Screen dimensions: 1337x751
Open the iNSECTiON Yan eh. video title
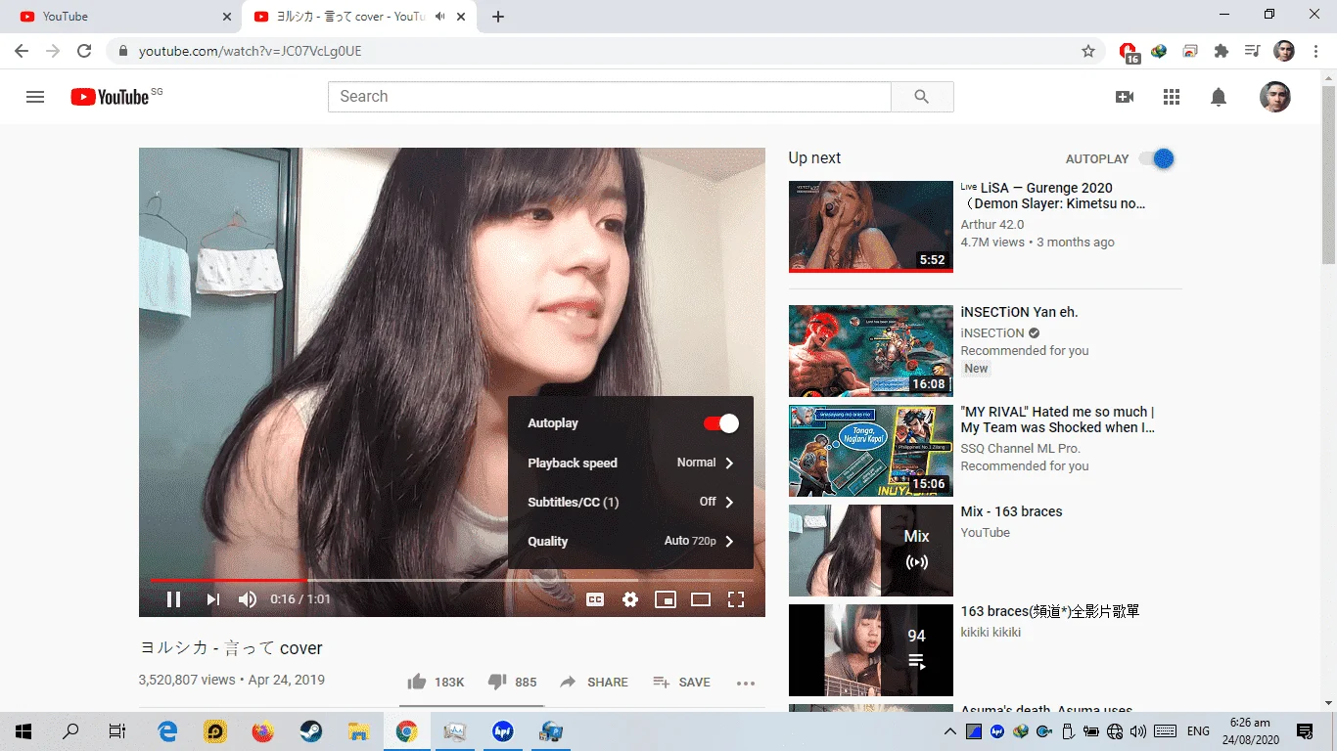(1019, 312)
